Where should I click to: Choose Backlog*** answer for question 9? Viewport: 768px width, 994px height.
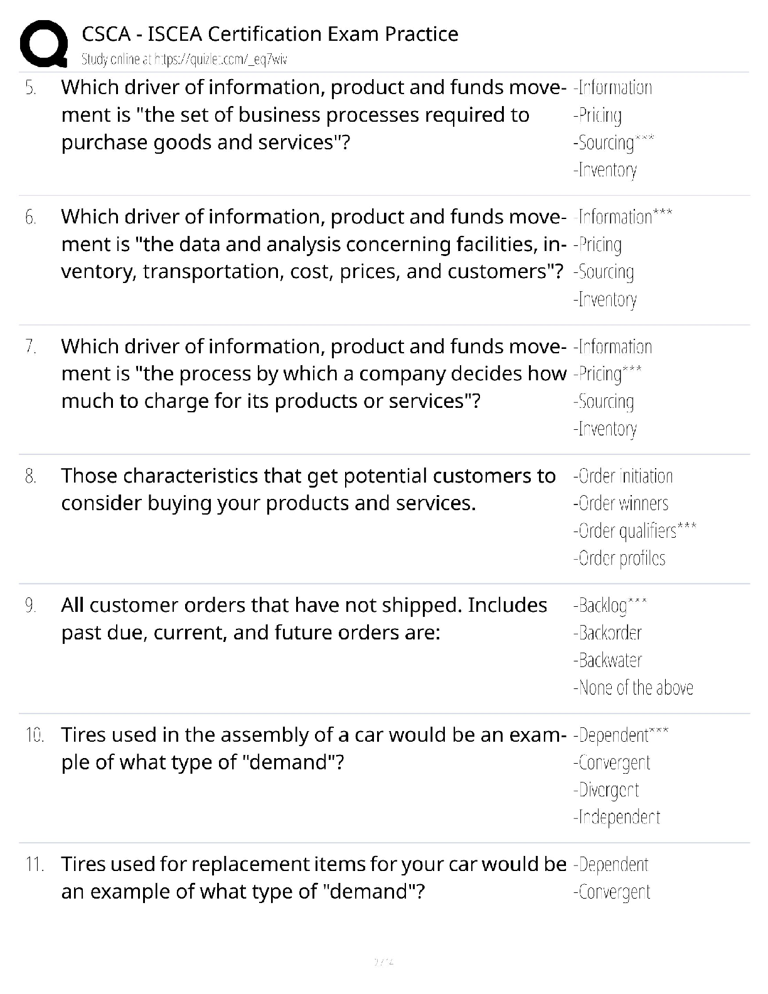(x=609, y=606)
